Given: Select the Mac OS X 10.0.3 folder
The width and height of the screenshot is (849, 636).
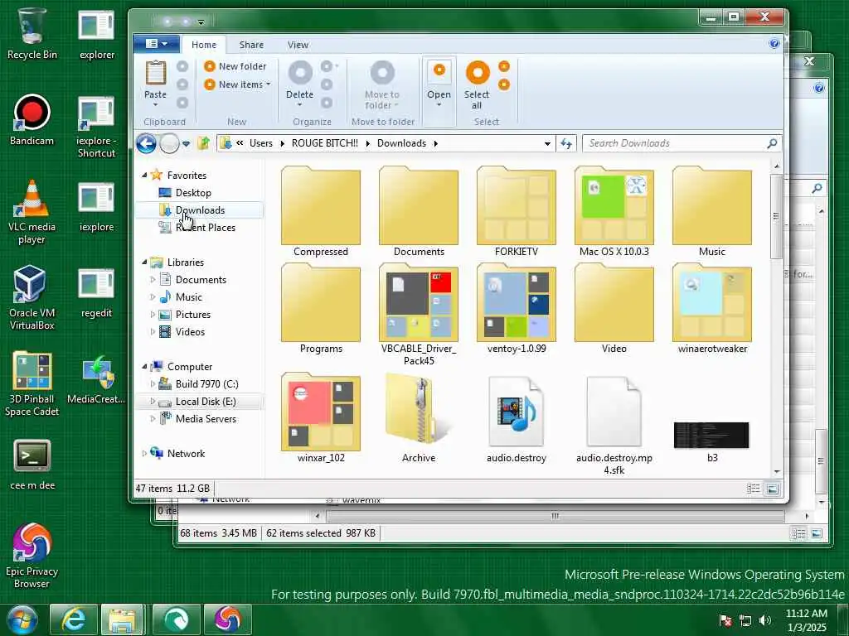Looking at the screenshot, I should pos(614,212).
